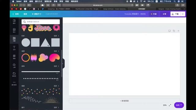Click the Download (下載) button

[175, 14]
